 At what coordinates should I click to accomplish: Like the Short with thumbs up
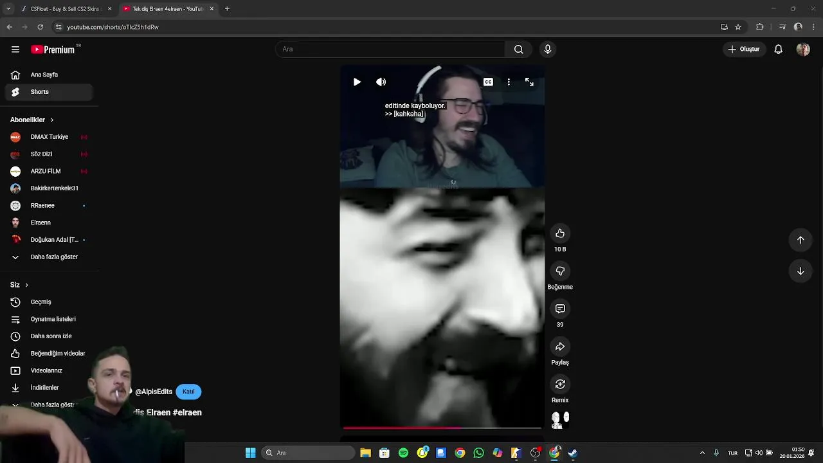pyautogui.click(x=560, y=233)
